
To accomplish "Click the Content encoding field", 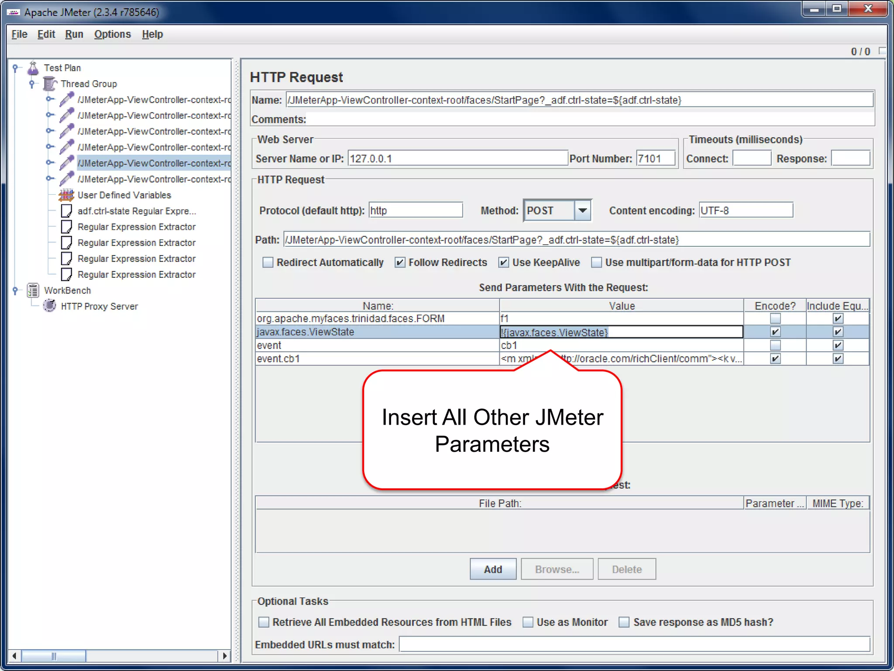I will tap(746, 211).
